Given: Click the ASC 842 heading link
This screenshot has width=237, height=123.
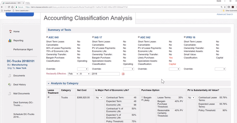Looking at the screenshot, I should pyautogui.click(x=145, y=37).
